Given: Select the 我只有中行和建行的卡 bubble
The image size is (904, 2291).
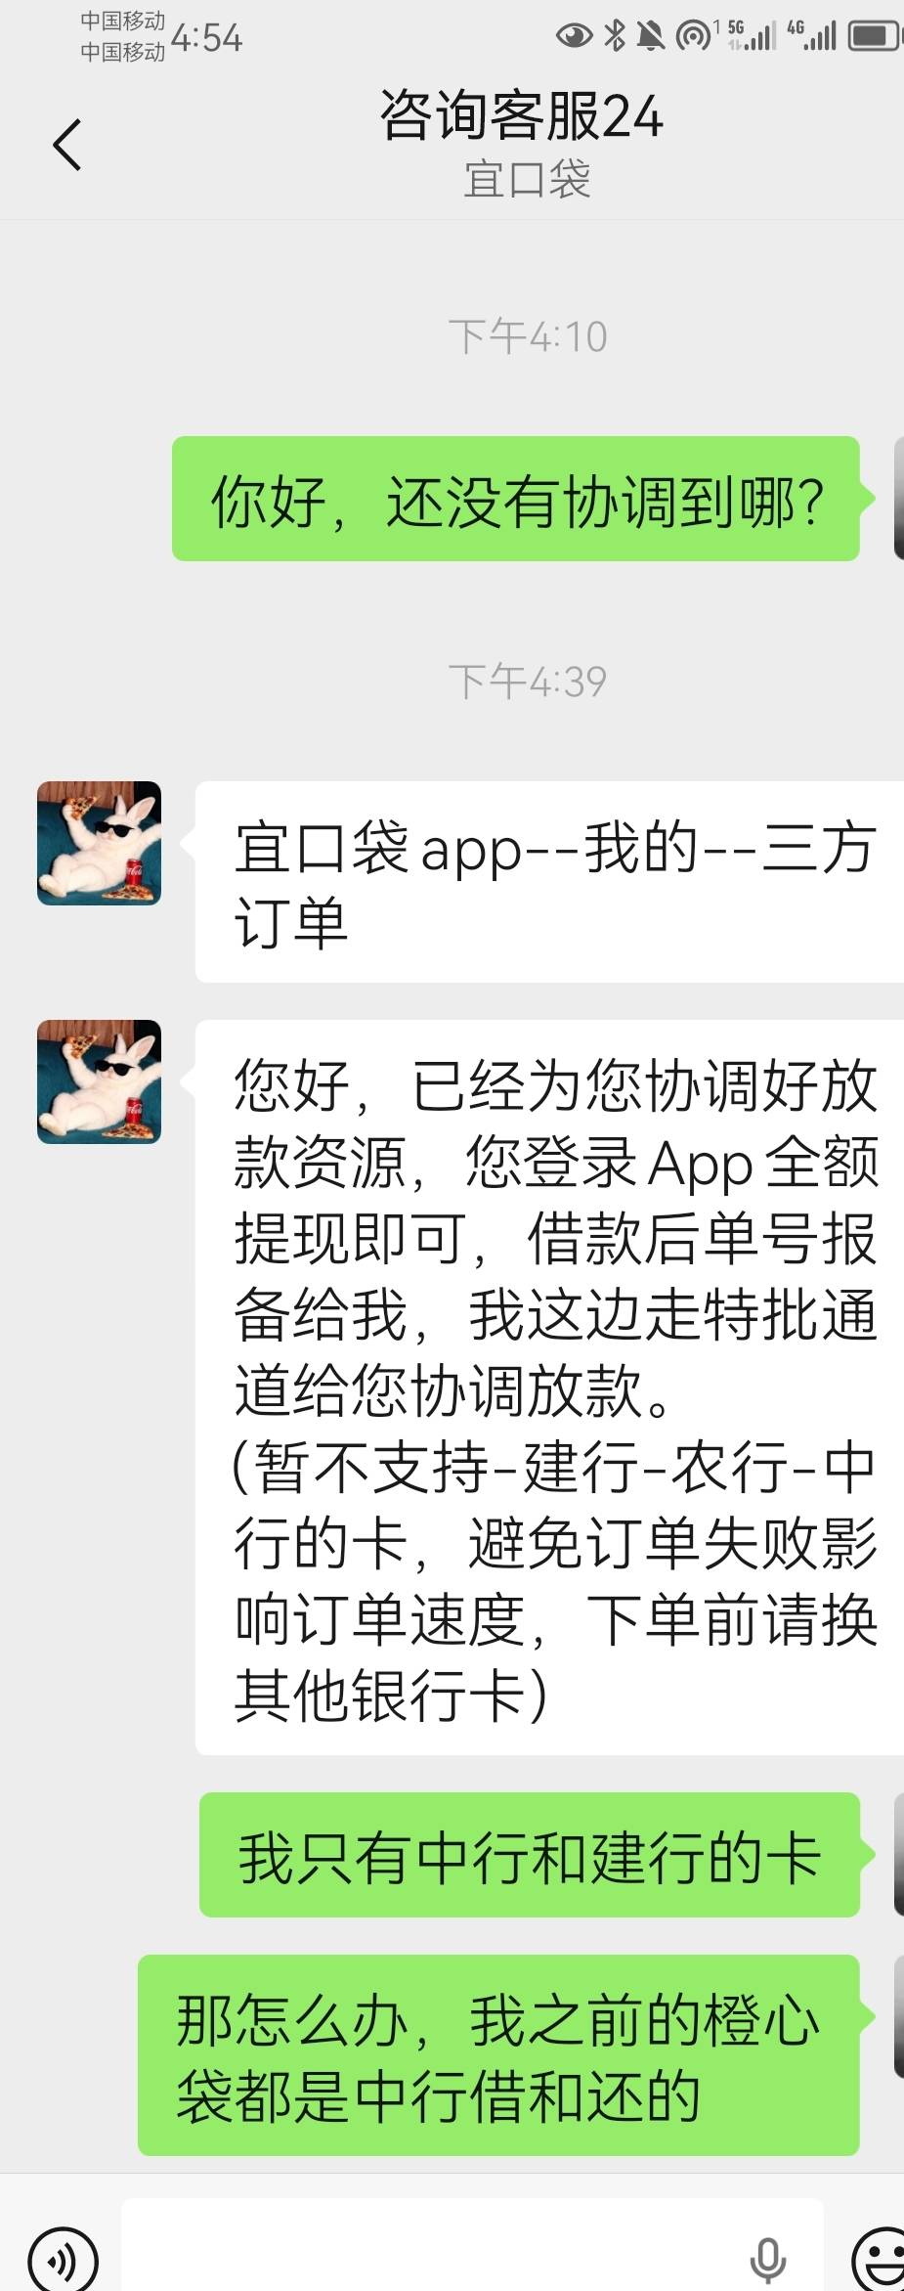Looking at the screenshot, I should (x=530, y=1855).
